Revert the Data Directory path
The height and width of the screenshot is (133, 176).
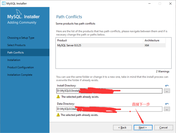pyautogui.click(x=167, y=104)
